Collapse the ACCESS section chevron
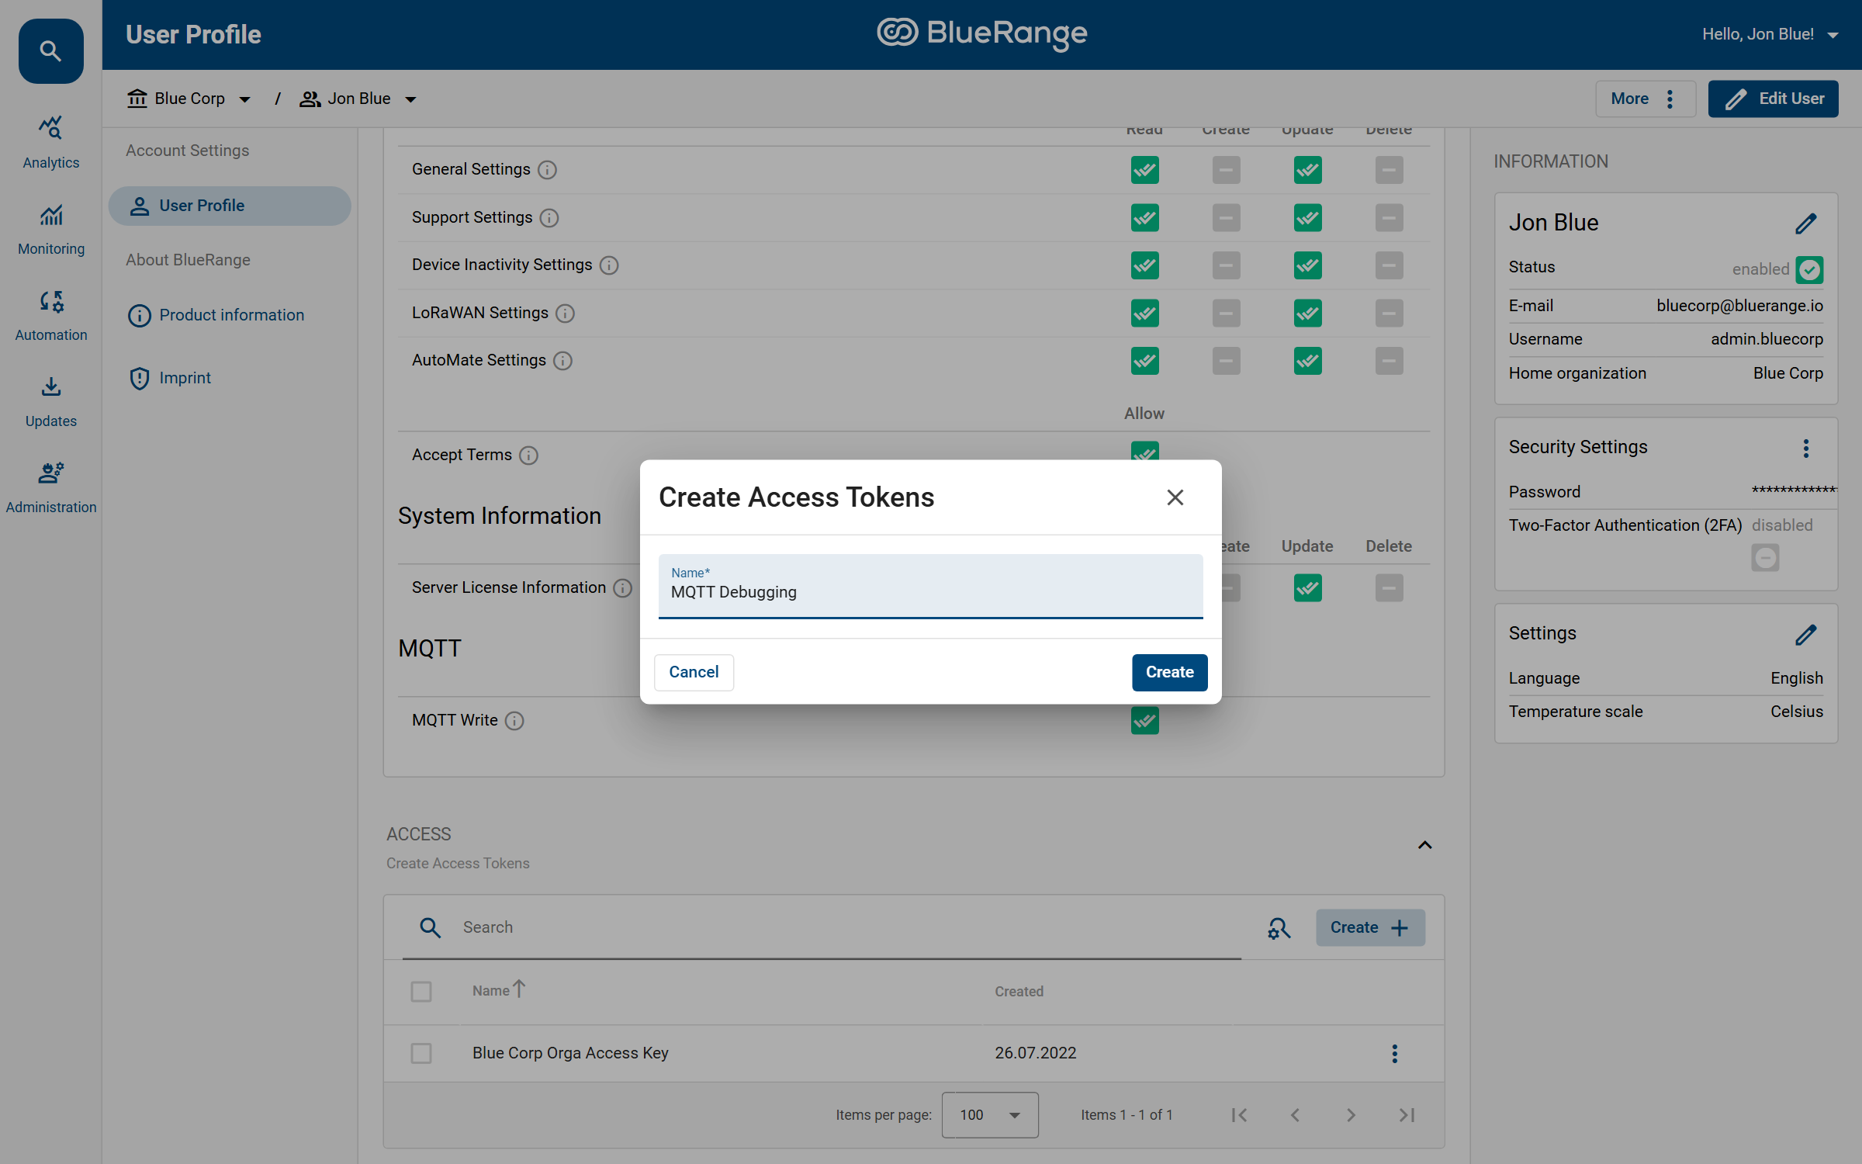 (x=1425, y=845)
